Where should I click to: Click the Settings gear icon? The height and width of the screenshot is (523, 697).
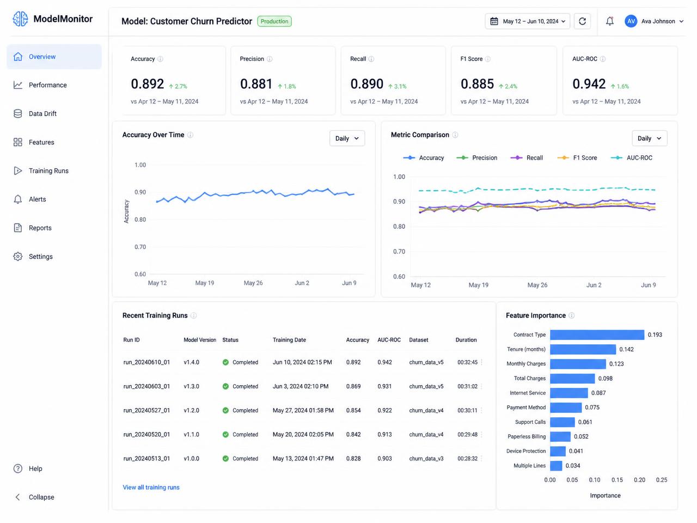point(18,257)
